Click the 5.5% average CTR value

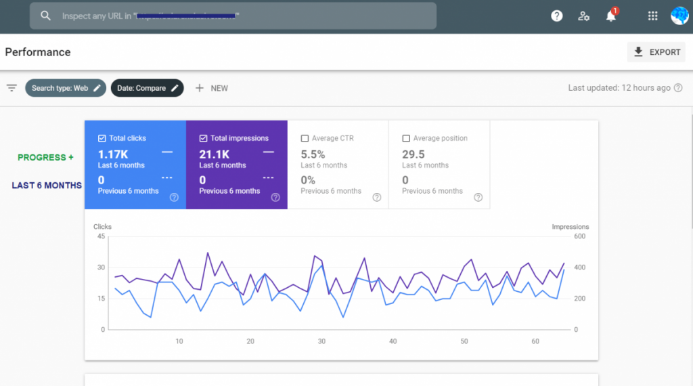click(x=313, y=154)
